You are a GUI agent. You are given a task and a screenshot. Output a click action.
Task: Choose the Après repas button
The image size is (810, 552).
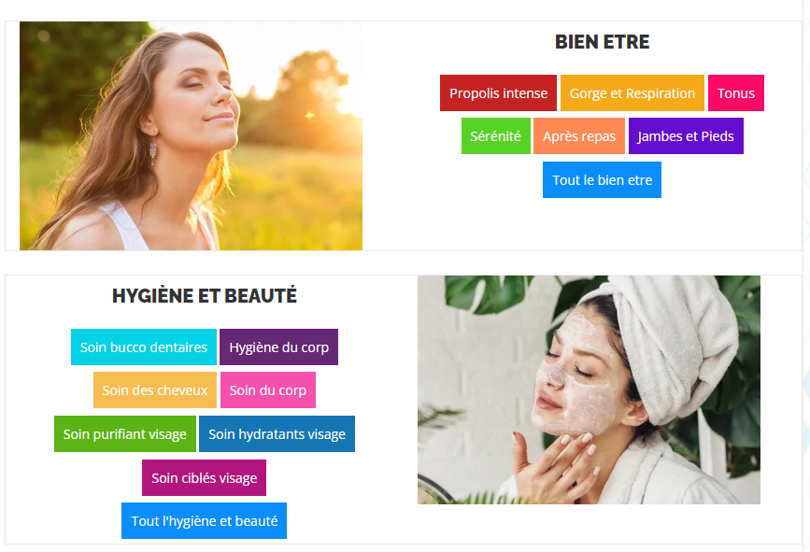pyautogui.click(x=578, y=135)
